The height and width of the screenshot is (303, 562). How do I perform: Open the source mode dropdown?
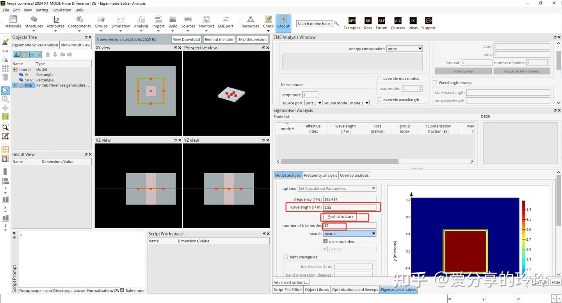click(x=359, y=103)
